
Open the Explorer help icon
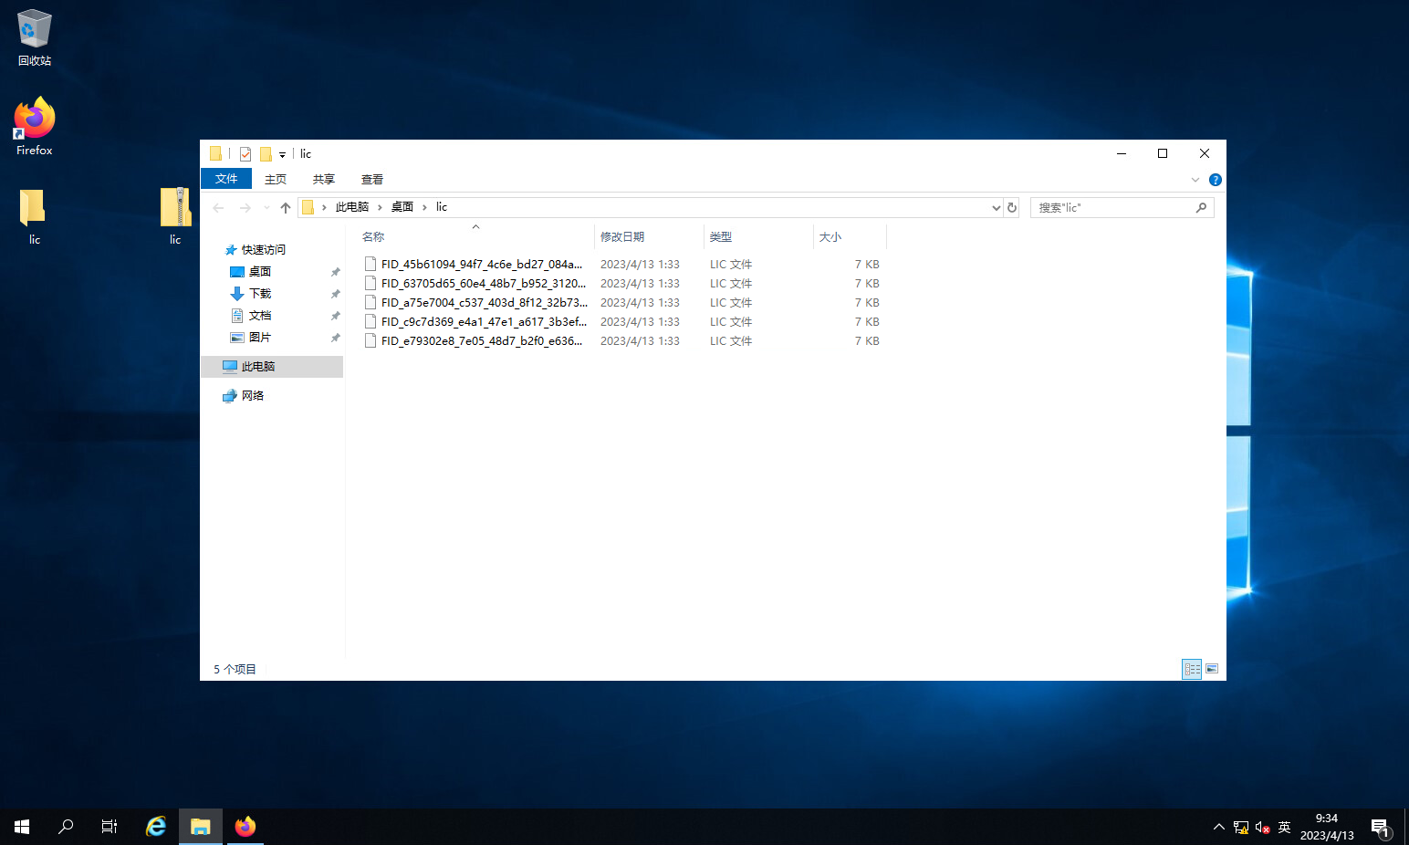point(1215,180)
